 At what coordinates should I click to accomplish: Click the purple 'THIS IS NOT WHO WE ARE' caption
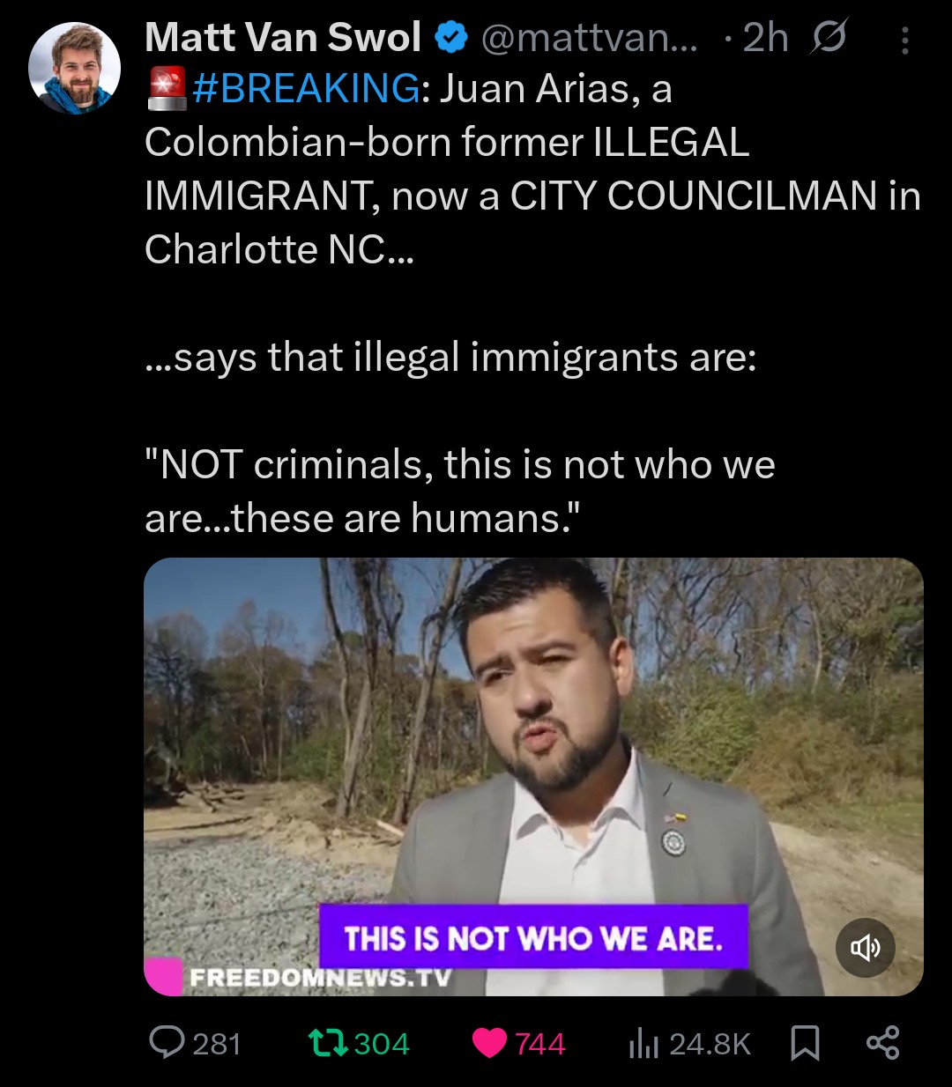[533, 937]
